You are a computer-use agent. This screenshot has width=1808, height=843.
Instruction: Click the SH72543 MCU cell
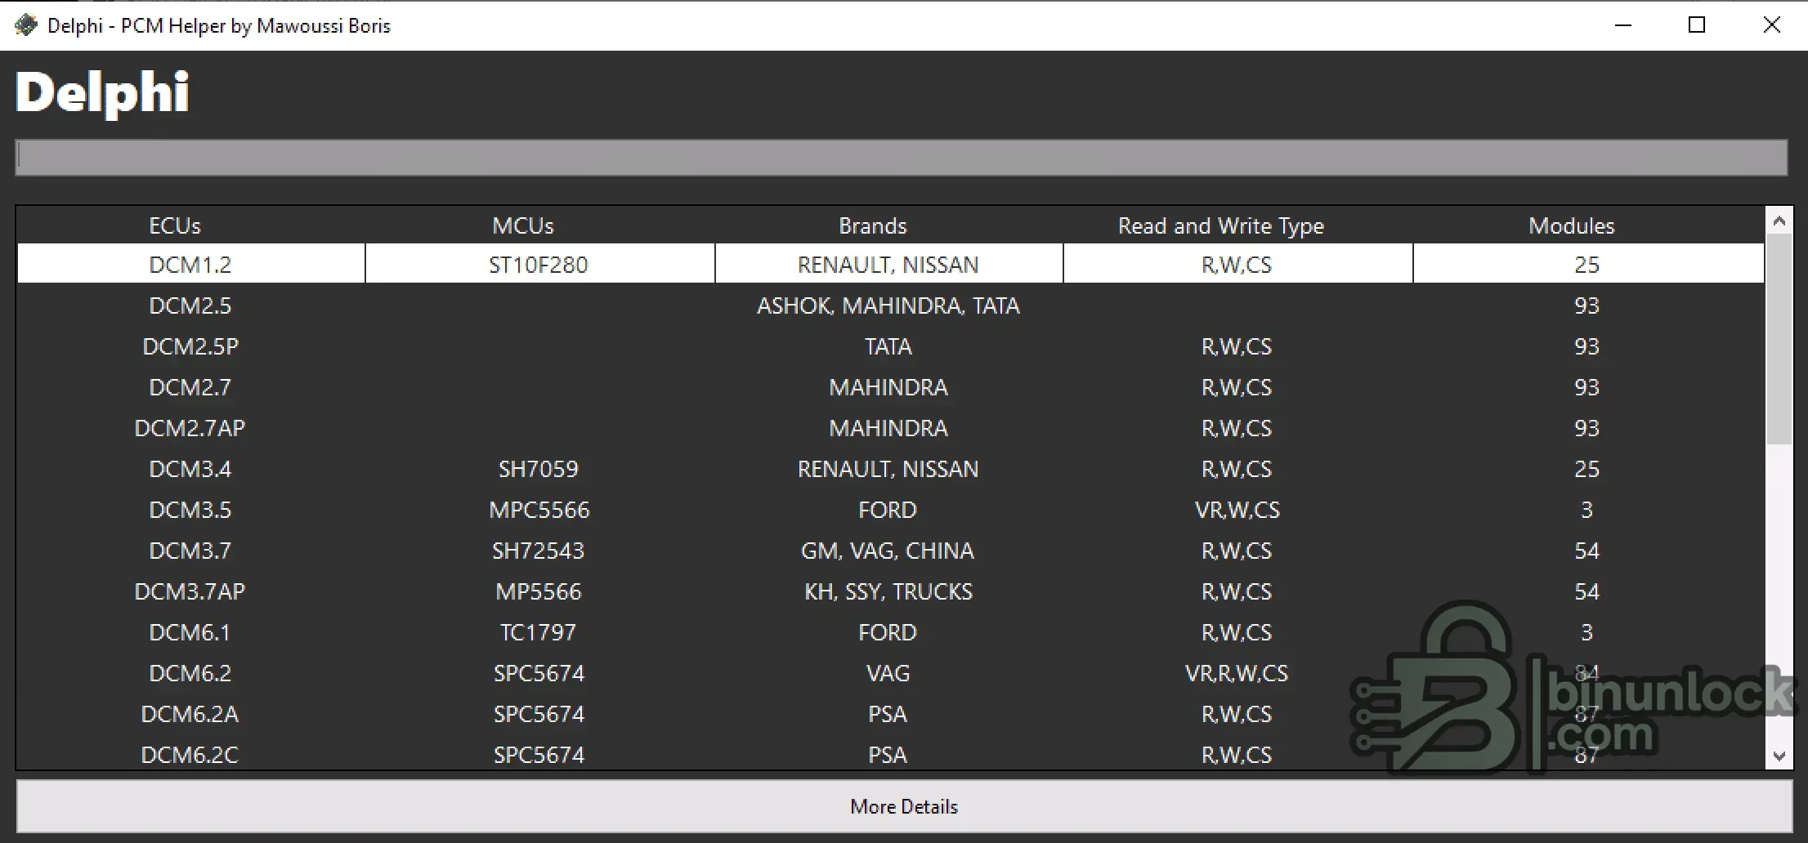pos(539,551)
